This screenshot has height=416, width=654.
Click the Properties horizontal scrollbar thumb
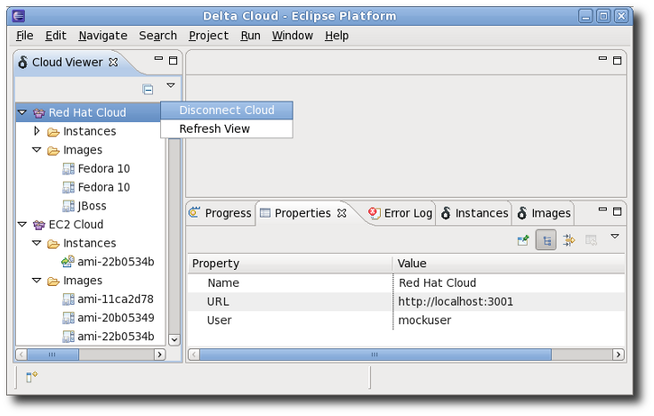click(375, 355)
